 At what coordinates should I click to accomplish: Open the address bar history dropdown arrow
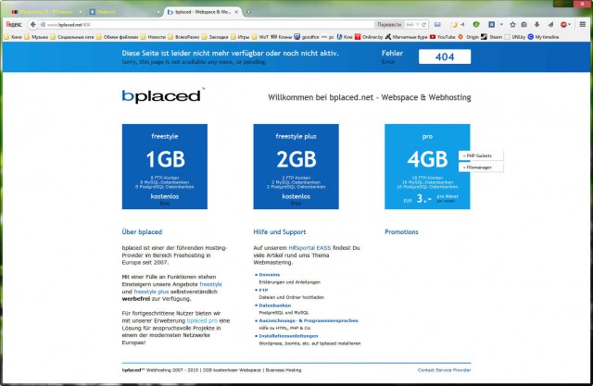(418, 25)
